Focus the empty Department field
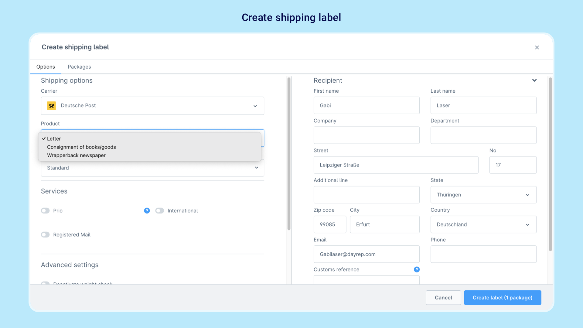Screen dimensions: 583x328 click(x=483, y=135)
